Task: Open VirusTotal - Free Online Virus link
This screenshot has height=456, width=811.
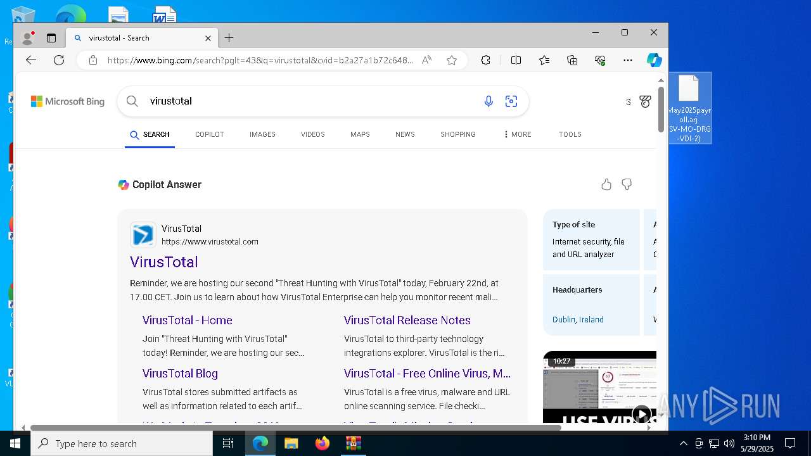Action: (x=427, y=374)
